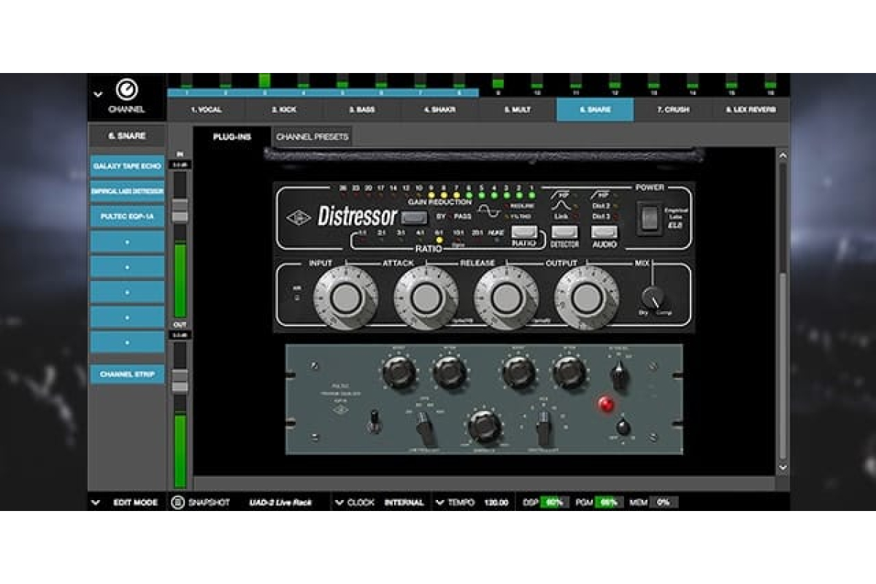Click the Pultec bandwidth knob
Screen dimensions: 876x584
(x=485, y=426)
